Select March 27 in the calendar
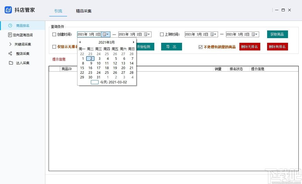This screenshot has height=184, width=302. (x=123, y=73)
